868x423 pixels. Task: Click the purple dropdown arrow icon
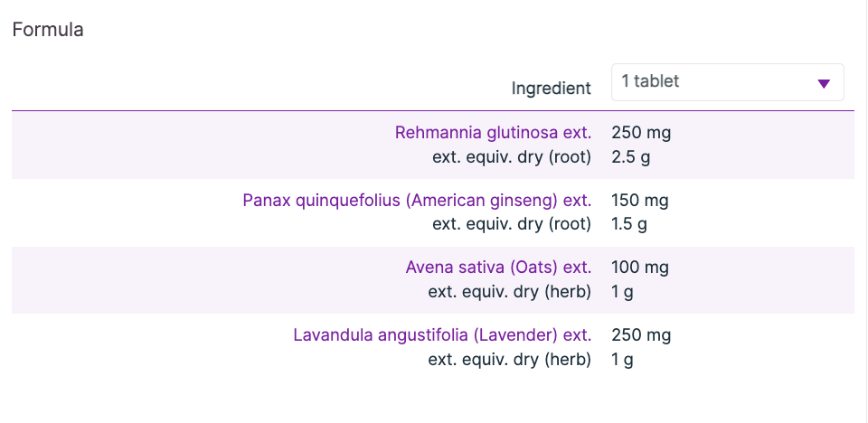coord(823,84)
